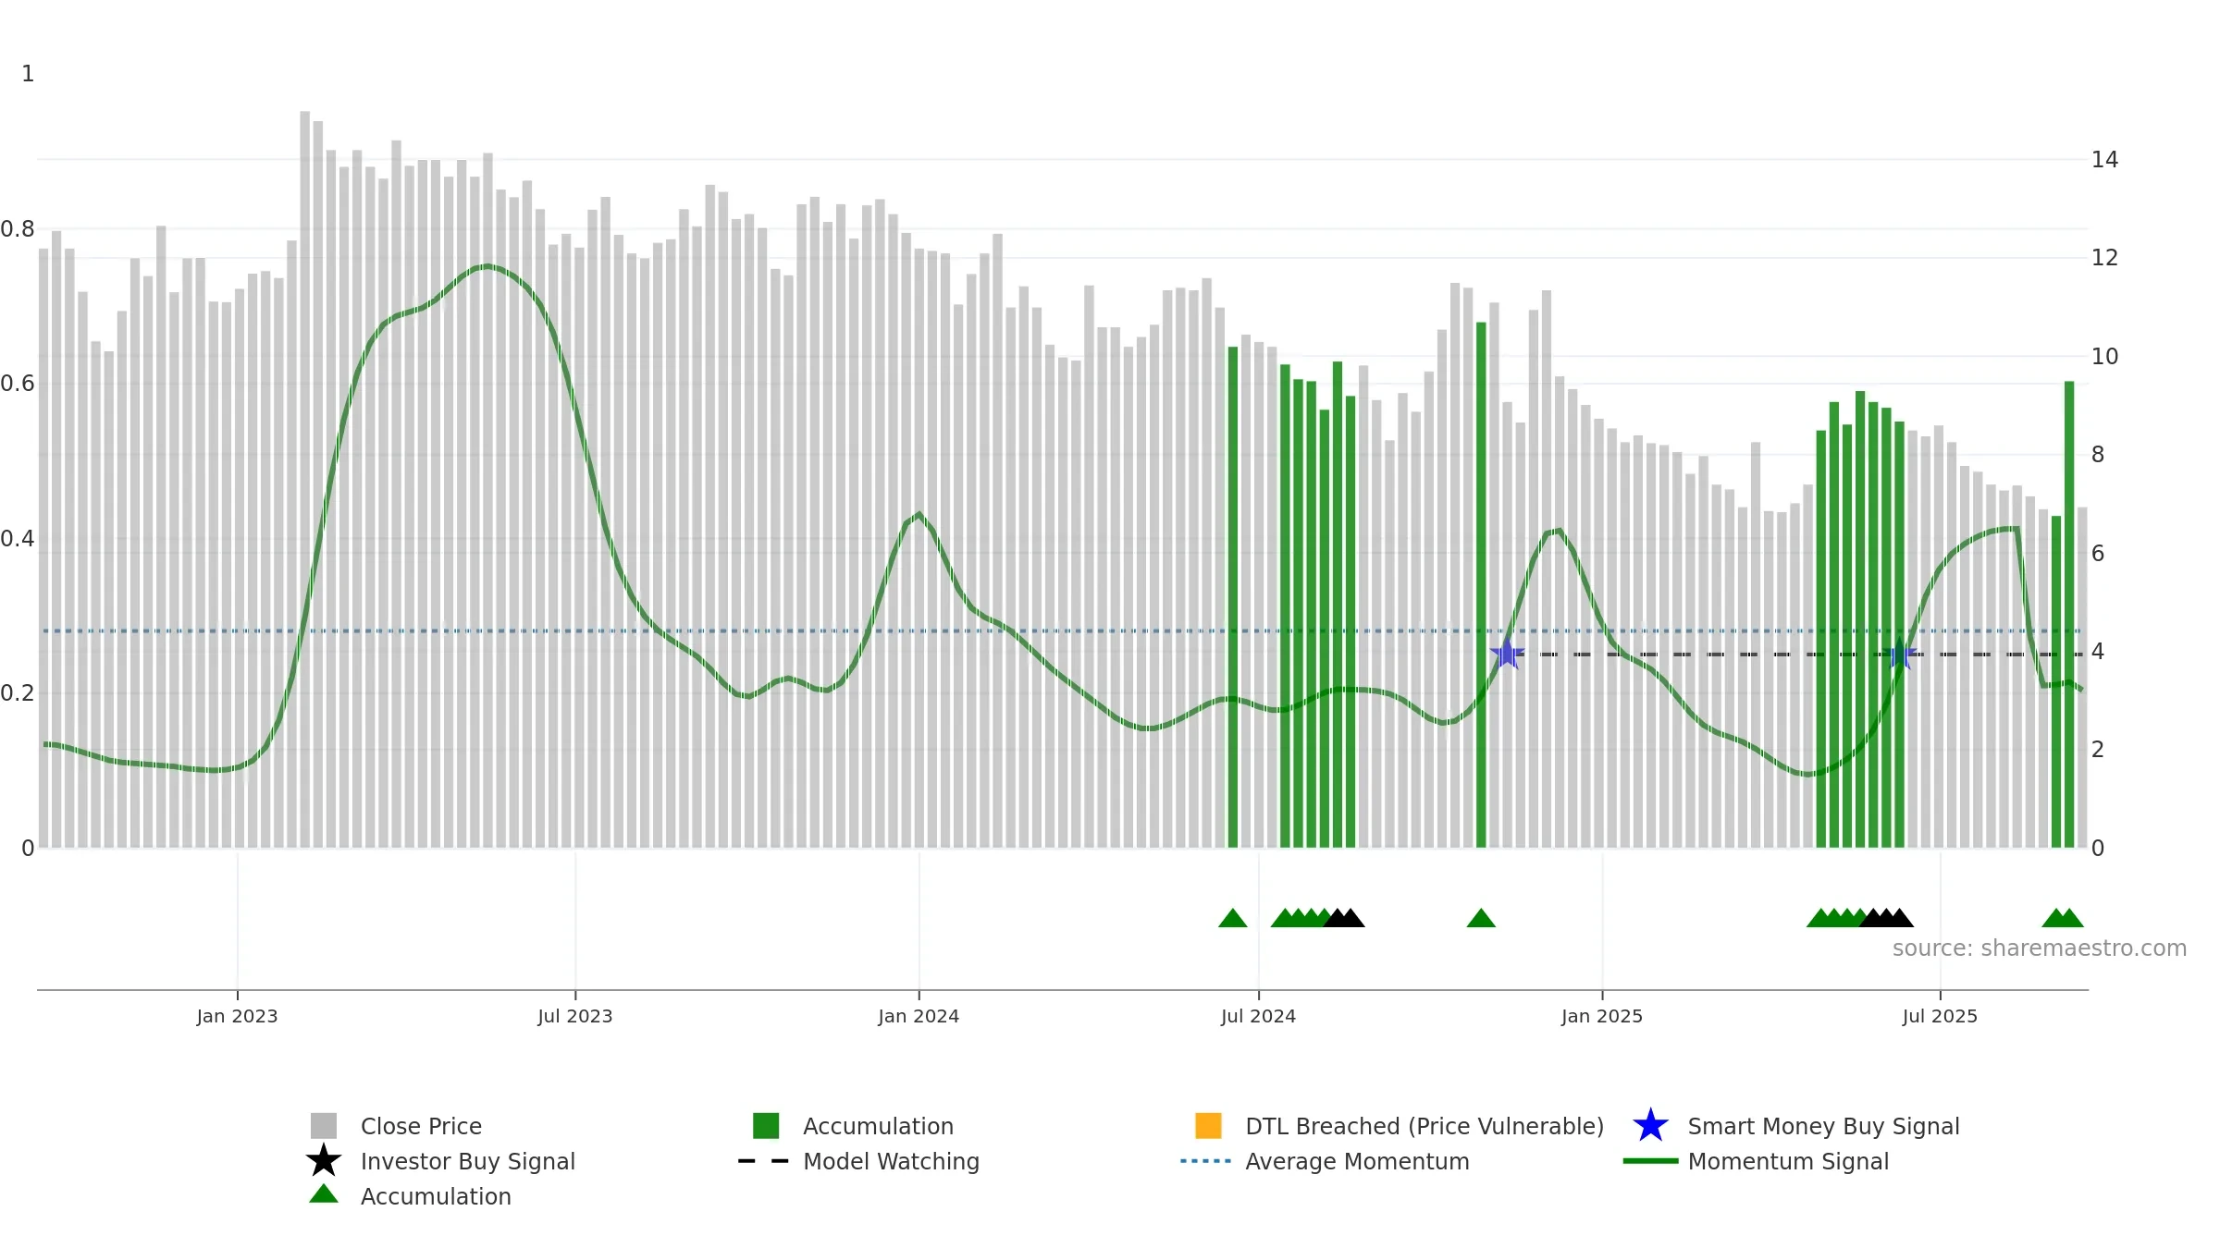
Task: Toggle the Model Watching legend label
Action: click(891, 1161)
